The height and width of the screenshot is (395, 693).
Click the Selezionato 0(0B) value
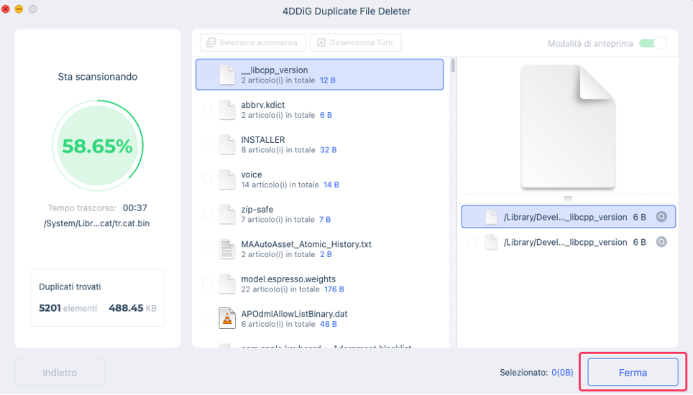click(x=562, y=373)
